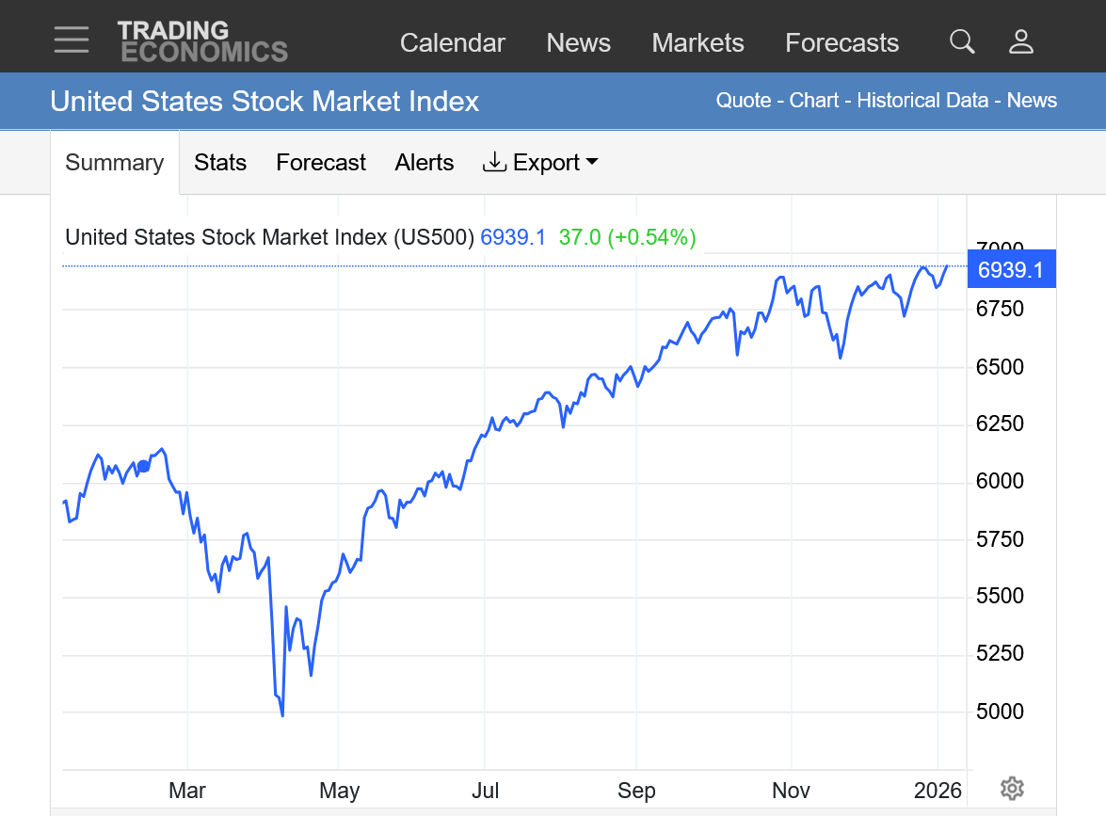The image size is (1106, 816).
Task: Select the Forecast tab
Action: [x=321, y=163]
